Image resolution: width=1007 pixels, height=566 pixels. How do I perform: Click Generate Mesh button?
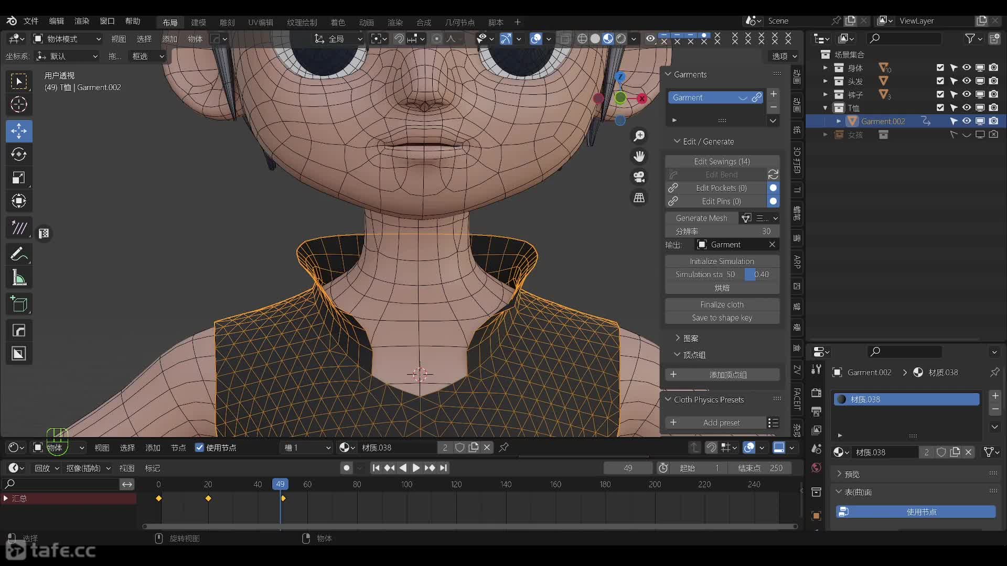[702, 218]
